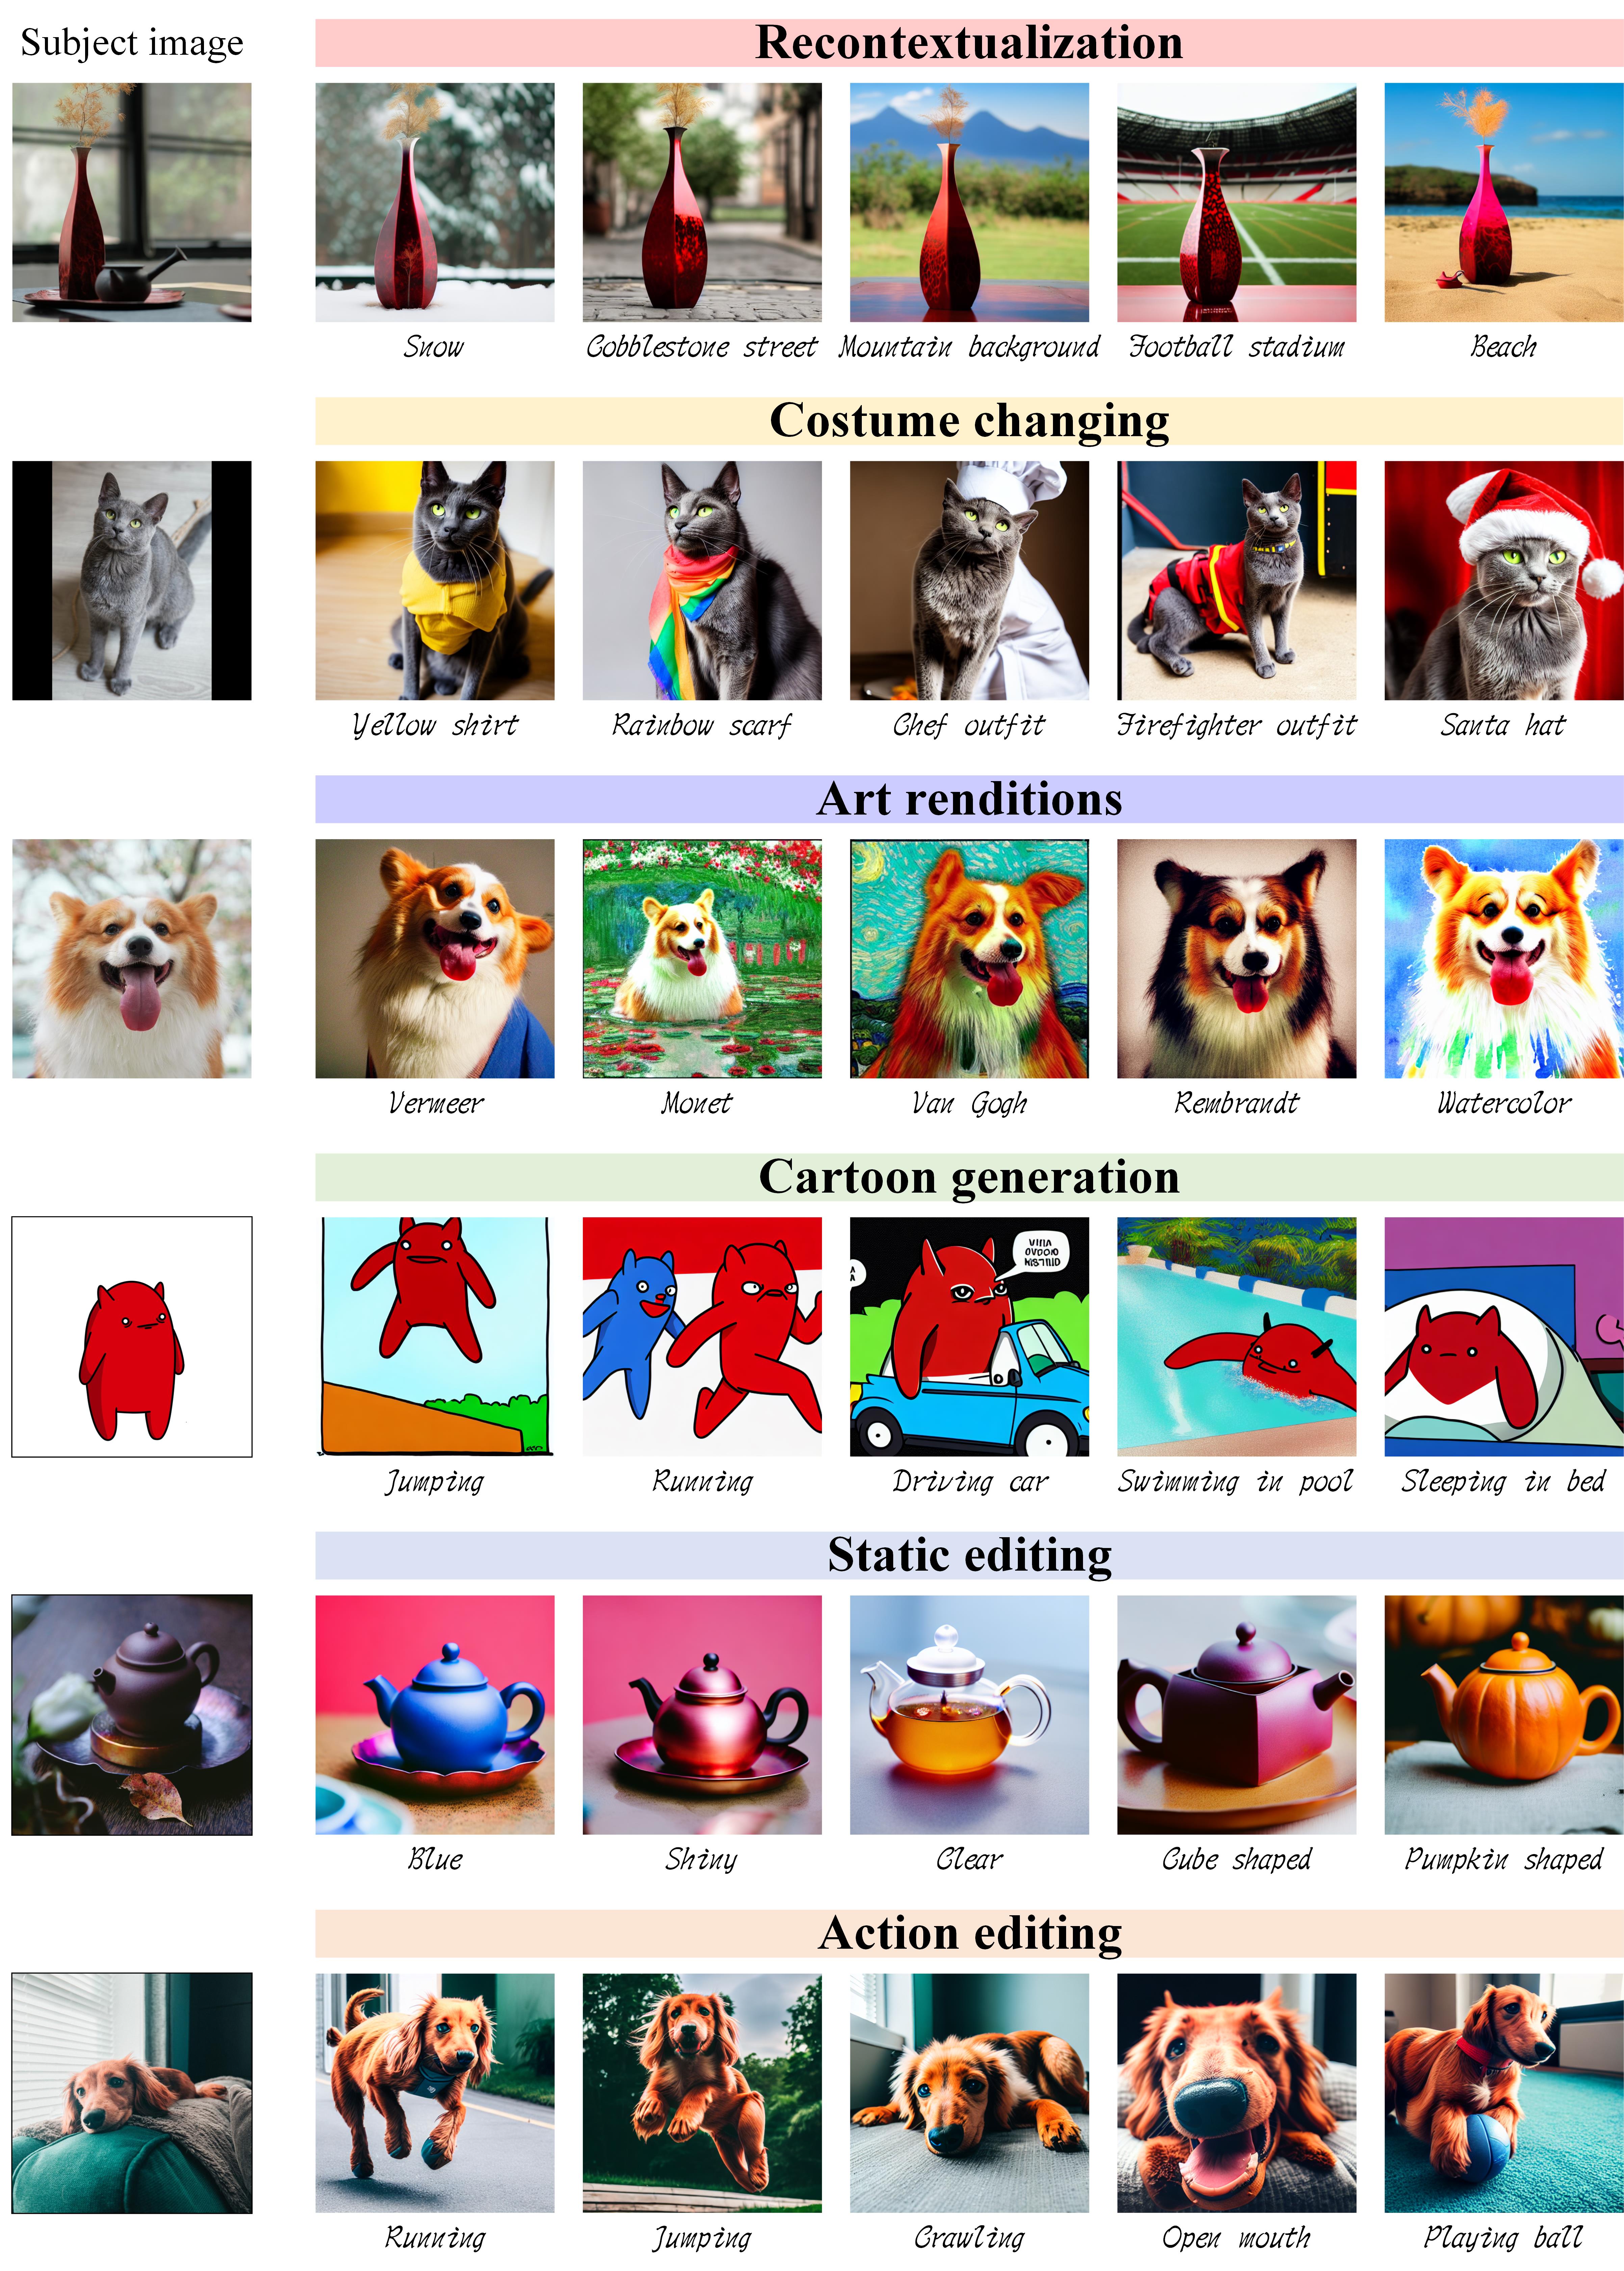Open the Blue teapot image
The image size is (1624, 2271).
tap(435, 1715)
